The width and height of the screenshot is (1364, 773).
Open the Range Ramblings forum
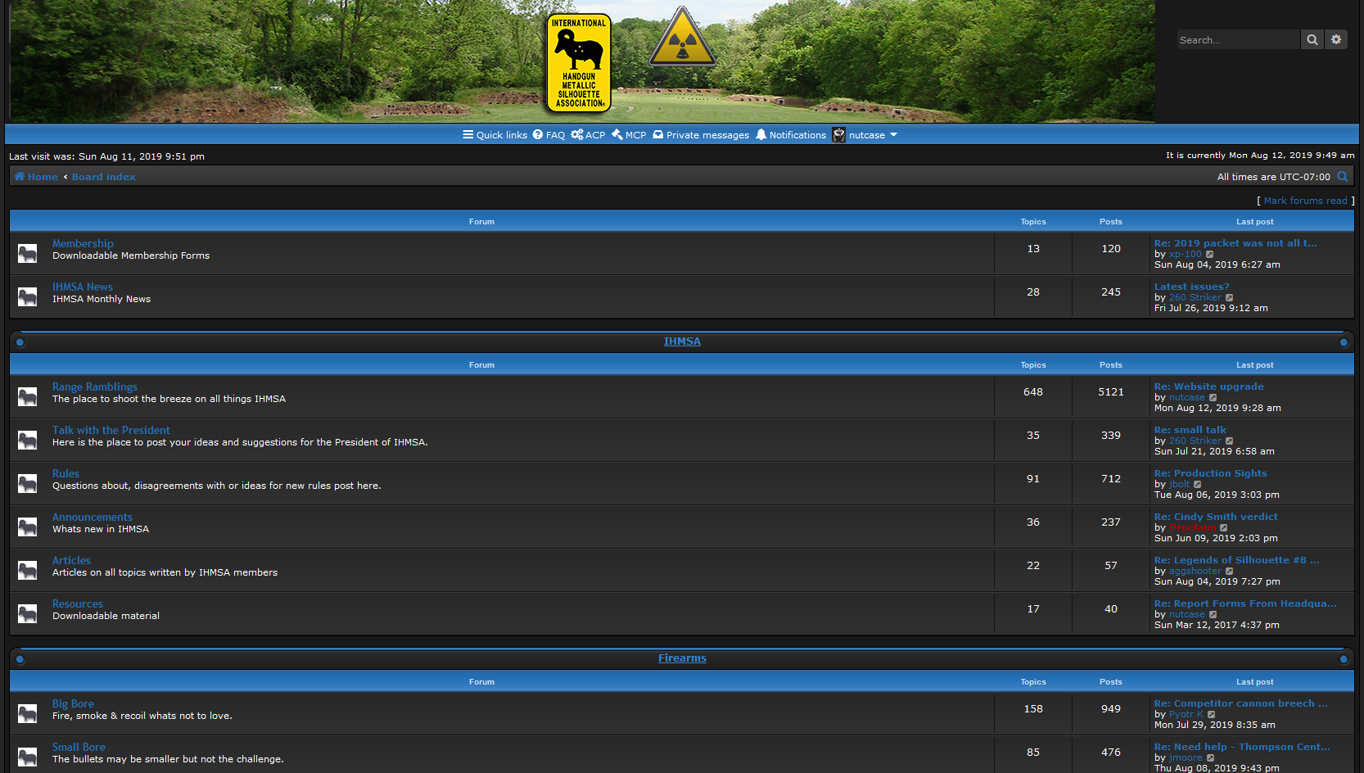coord(95,386)
